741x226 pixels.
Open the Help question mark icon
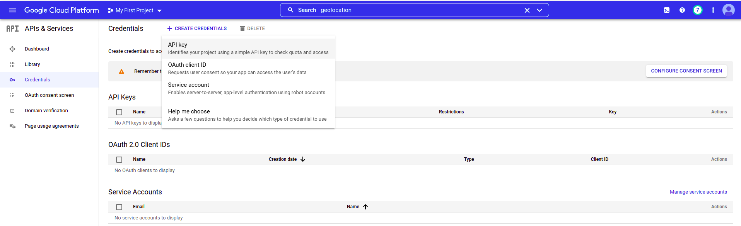point(682,10)
